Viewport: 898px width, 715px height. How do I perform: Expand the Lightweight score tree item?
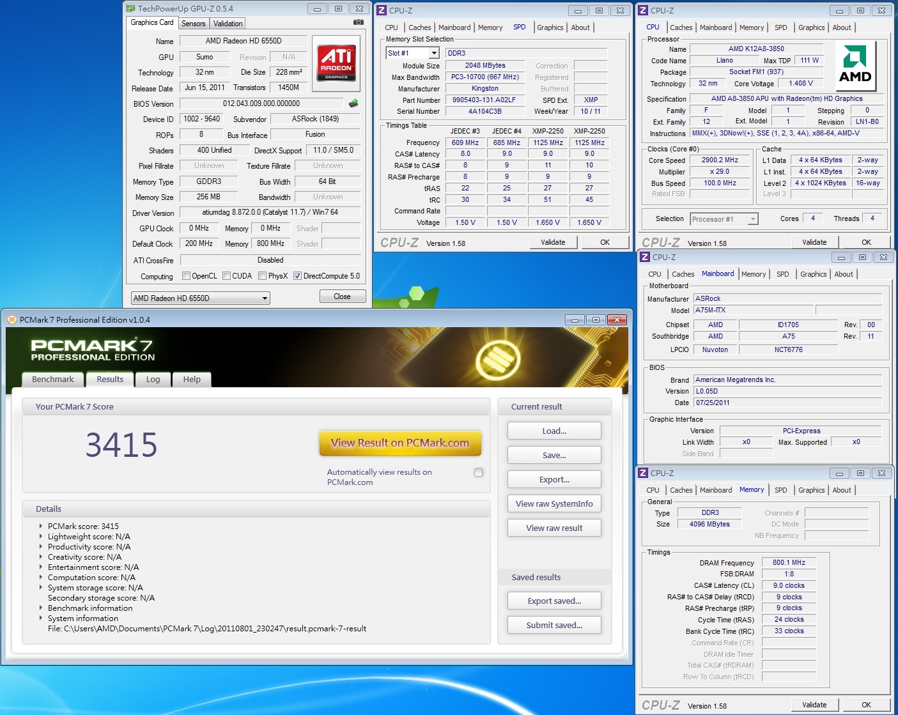click(x=41, y=537)
